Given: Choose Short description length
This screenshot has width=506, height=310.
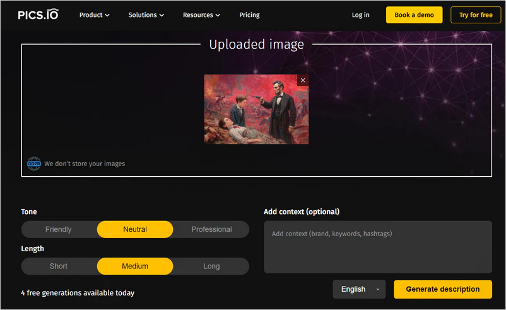Looking at the screenshot, I should (x=59, y=266).
